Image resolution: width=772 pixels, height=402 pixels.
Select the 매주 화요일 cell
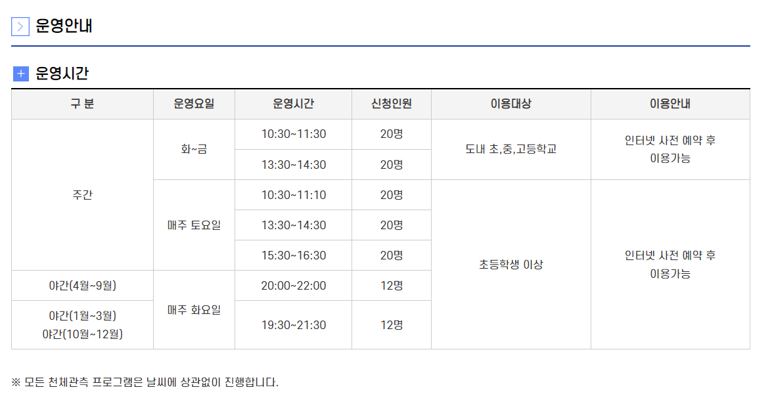[194, 310]
